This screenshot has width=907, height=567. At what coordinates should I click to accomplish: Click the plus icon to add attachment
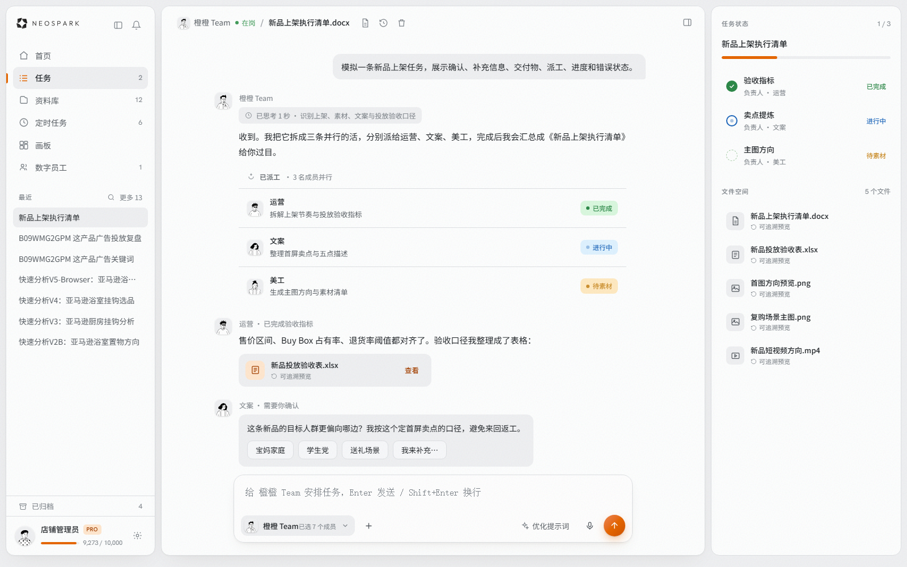pyautogui.click(x=368, y=526)
